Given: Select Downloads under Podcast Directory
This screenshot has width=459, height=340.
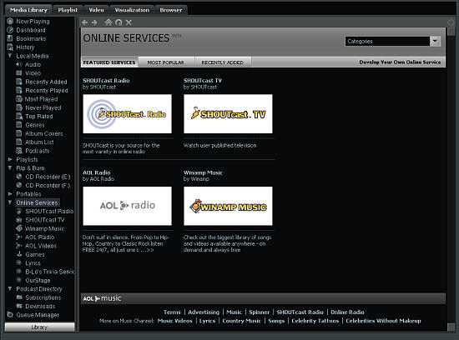Looking at the screenshot, I should 40,306.
